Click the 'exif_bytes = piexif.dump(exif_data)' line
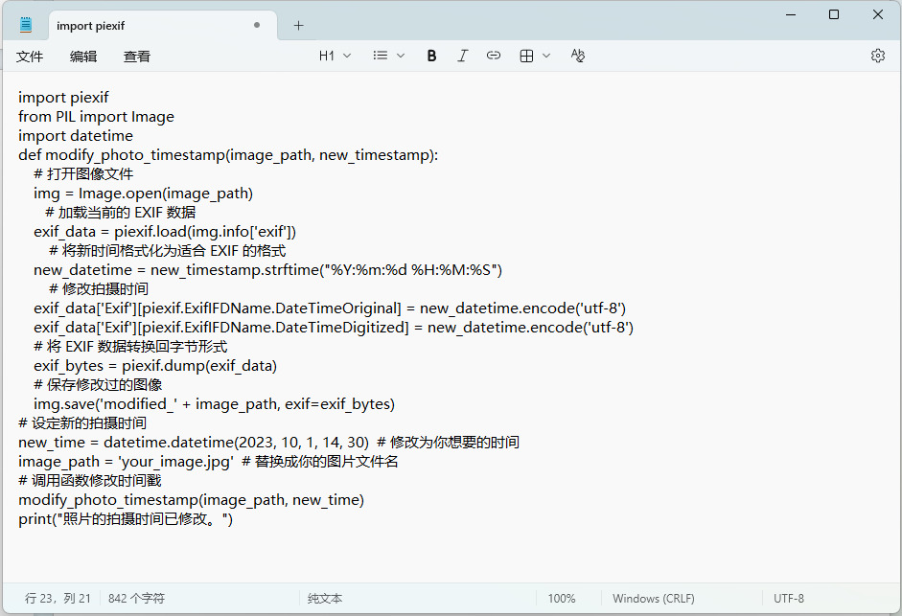The height and width of the screenshot is (616, 902). (x=155, y=366)
